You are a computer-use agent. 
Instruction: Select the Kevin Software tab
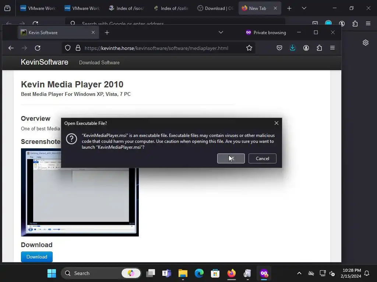pyautogui.click(x=59, y=33)
